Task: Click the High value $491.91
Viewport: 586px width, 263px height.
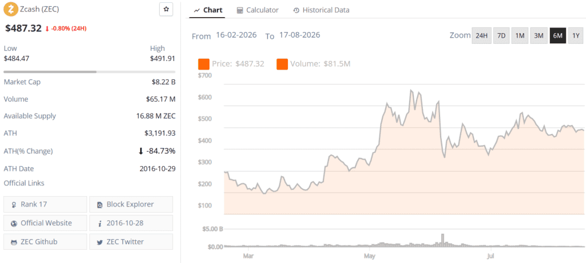Action: (x=163, y=59)
